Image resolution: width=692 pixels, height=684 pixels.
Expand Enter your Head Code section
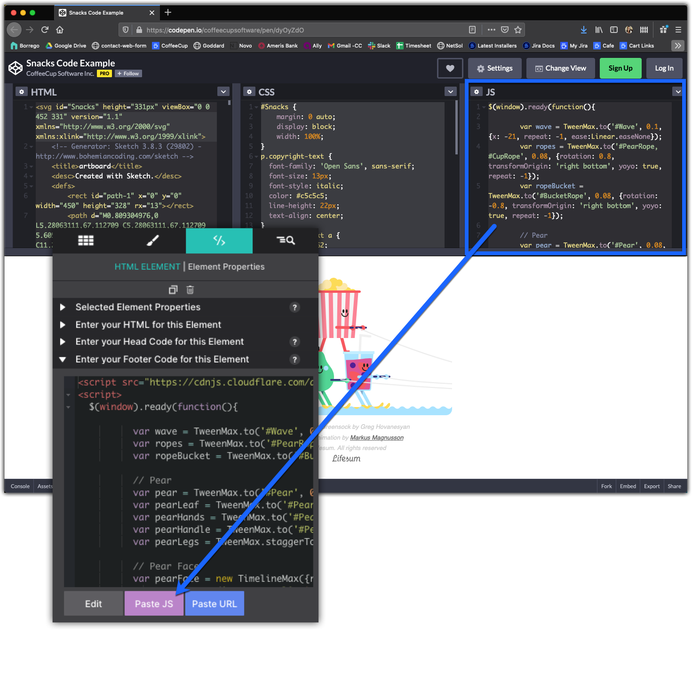(63, 342)
